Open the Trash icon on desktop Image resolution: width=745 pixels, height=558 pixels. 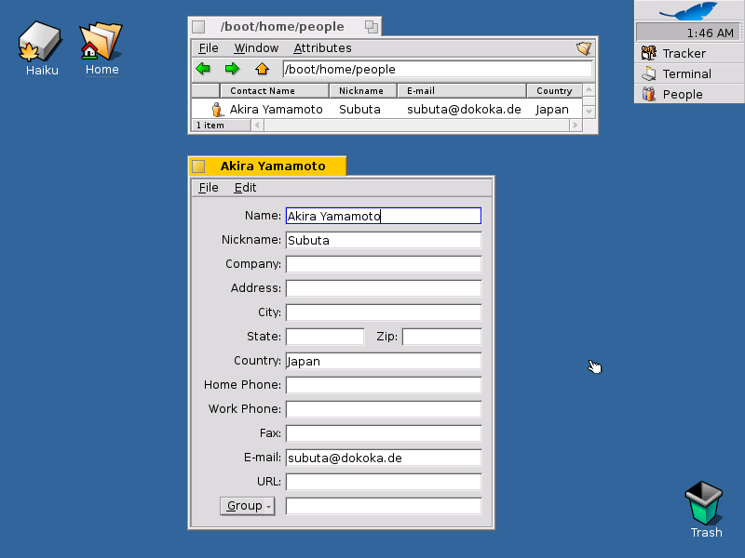[705, 503]
